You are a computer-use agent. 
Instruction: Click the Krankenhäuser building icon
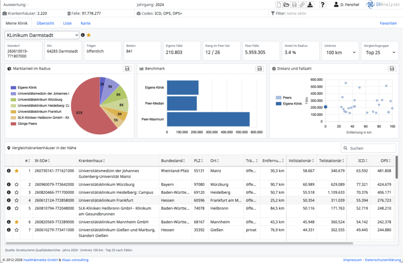coord(5,13)
